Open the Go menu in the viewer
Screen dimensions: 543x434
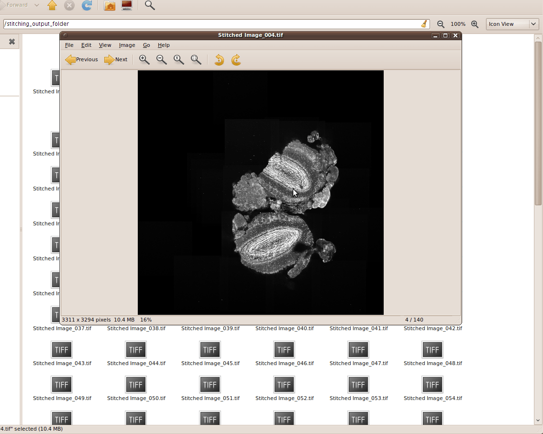[x=146, y=45]
